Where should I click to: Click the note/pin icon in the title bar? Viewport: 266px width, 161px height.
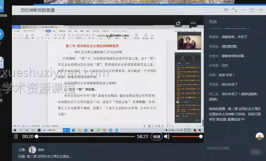(226, 10)
